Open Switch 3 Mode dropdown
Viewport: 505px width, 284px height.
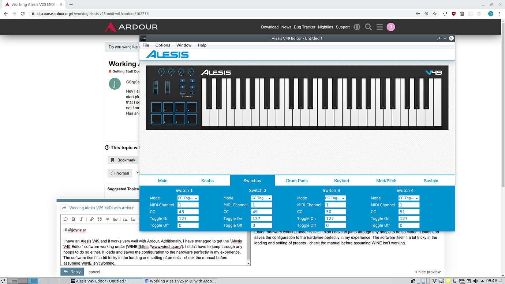coord(335,198)
